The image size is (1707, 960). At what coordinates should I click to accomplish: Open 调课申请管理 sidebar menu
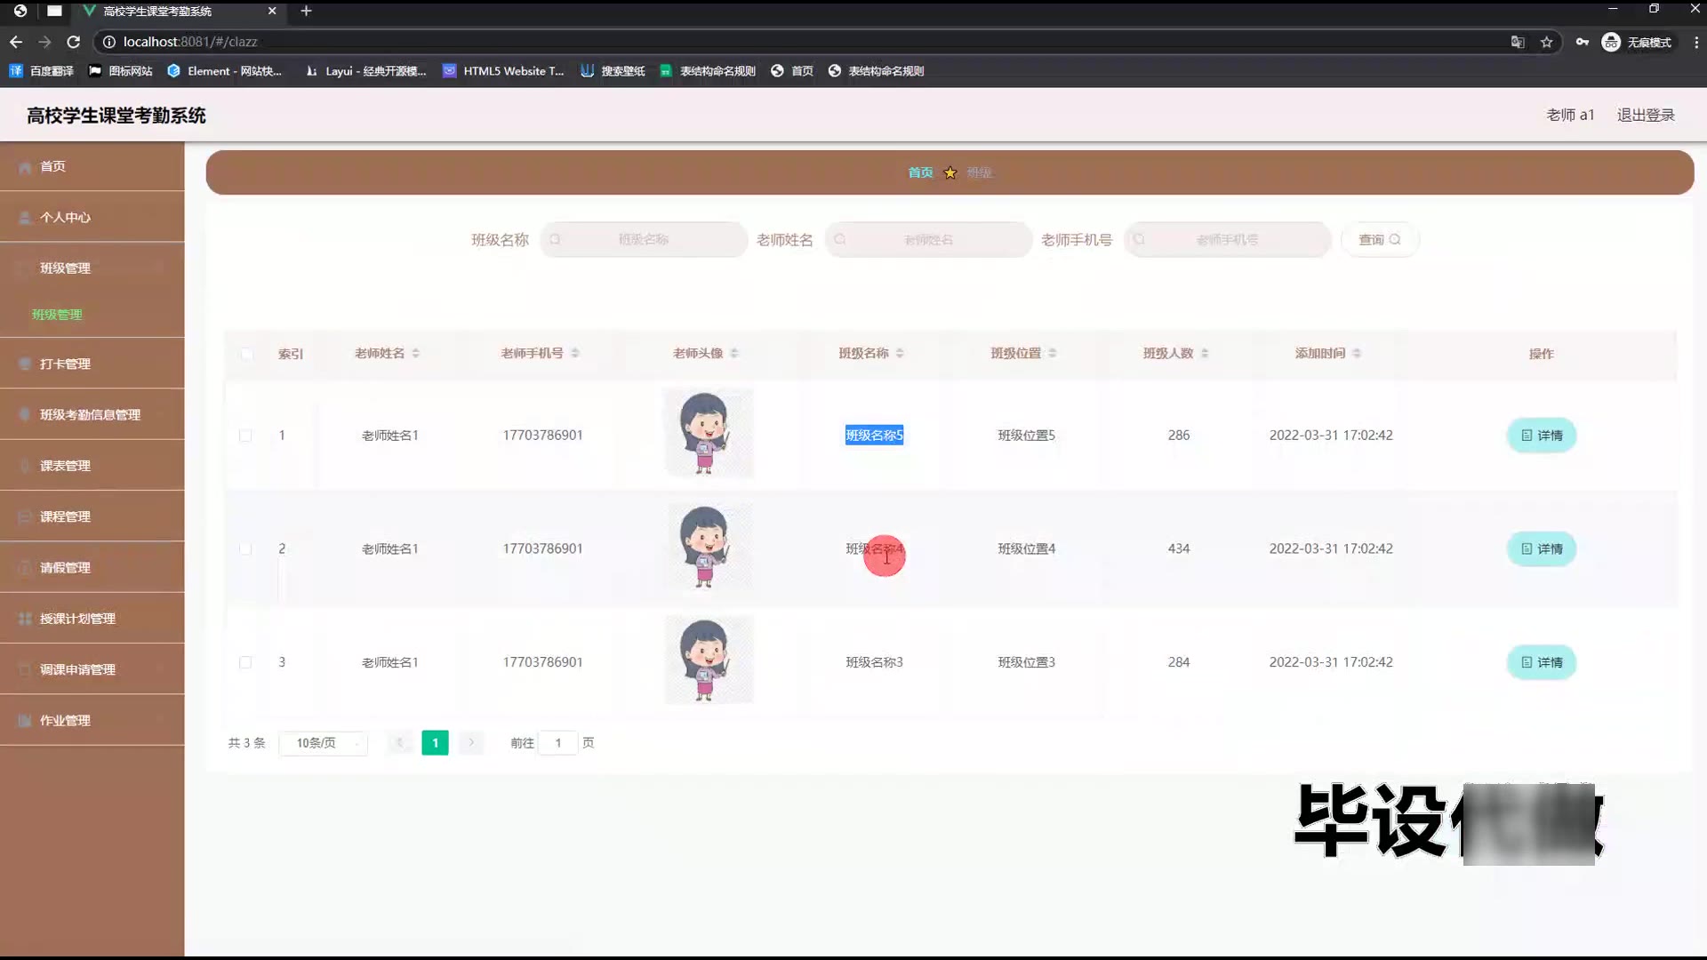(x=92, y=669)
